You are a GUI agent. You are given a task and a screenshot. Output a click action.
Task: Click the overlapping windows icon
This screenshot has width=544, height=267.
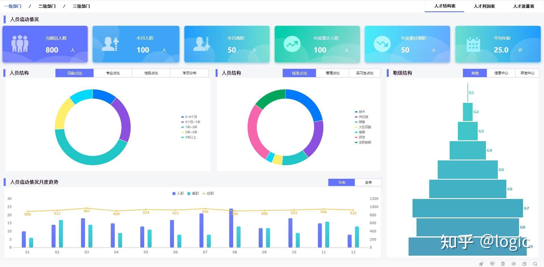coord(524,264)
